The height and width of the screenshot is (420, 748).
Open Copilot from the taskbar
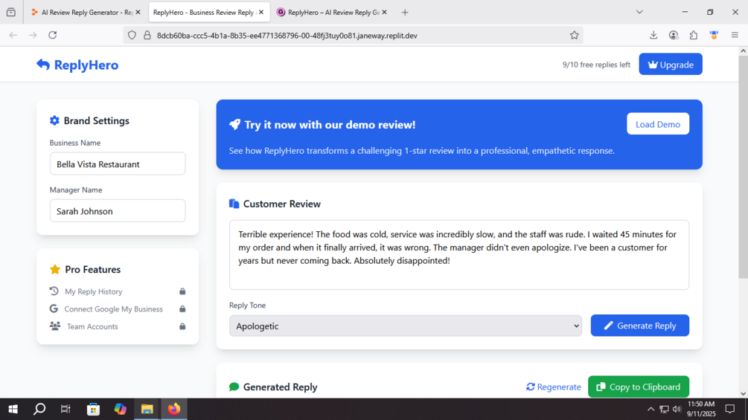pyautogui.click(x=121, y=409)
